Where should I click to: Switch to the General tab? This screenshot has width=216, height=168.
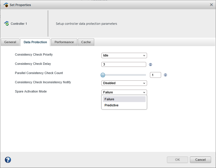(10, 42)
